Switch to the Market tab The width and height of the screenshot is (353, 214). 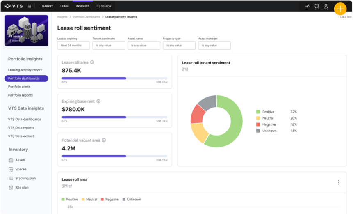pyautogui.click(x=48, y=6)
